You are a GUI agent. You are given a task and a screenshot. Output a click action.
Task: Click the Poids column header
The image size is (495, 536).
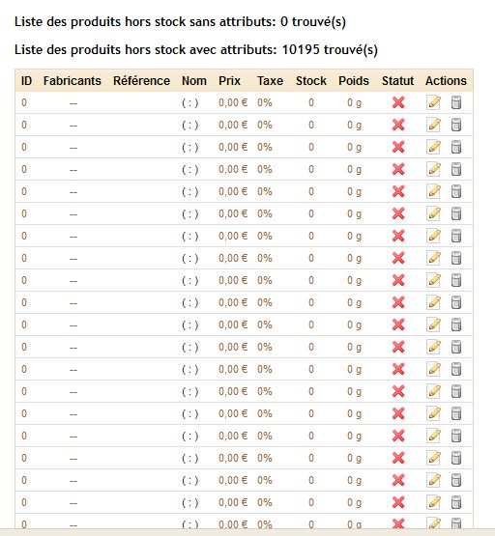point(354,81)
